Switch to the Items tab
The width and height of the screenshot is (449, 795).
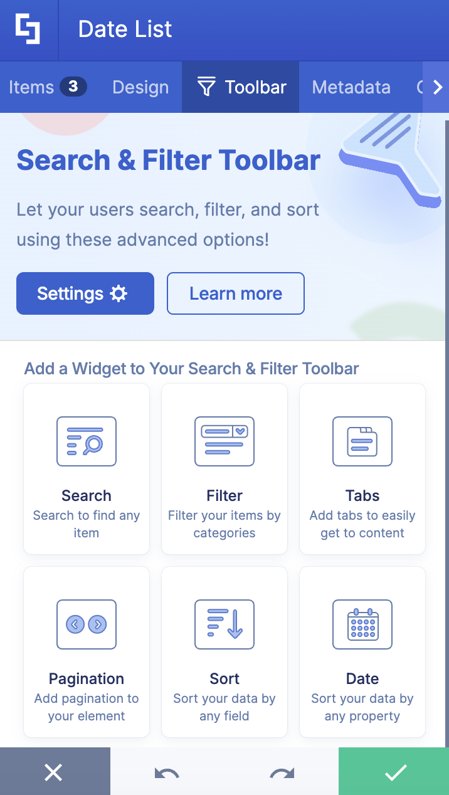click(30, 87)
